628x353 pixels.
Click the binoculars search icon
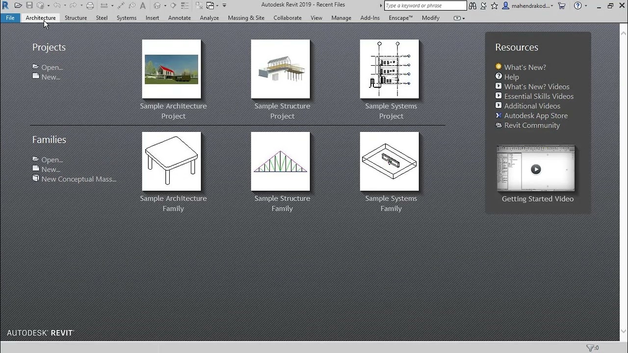[472, 5]
